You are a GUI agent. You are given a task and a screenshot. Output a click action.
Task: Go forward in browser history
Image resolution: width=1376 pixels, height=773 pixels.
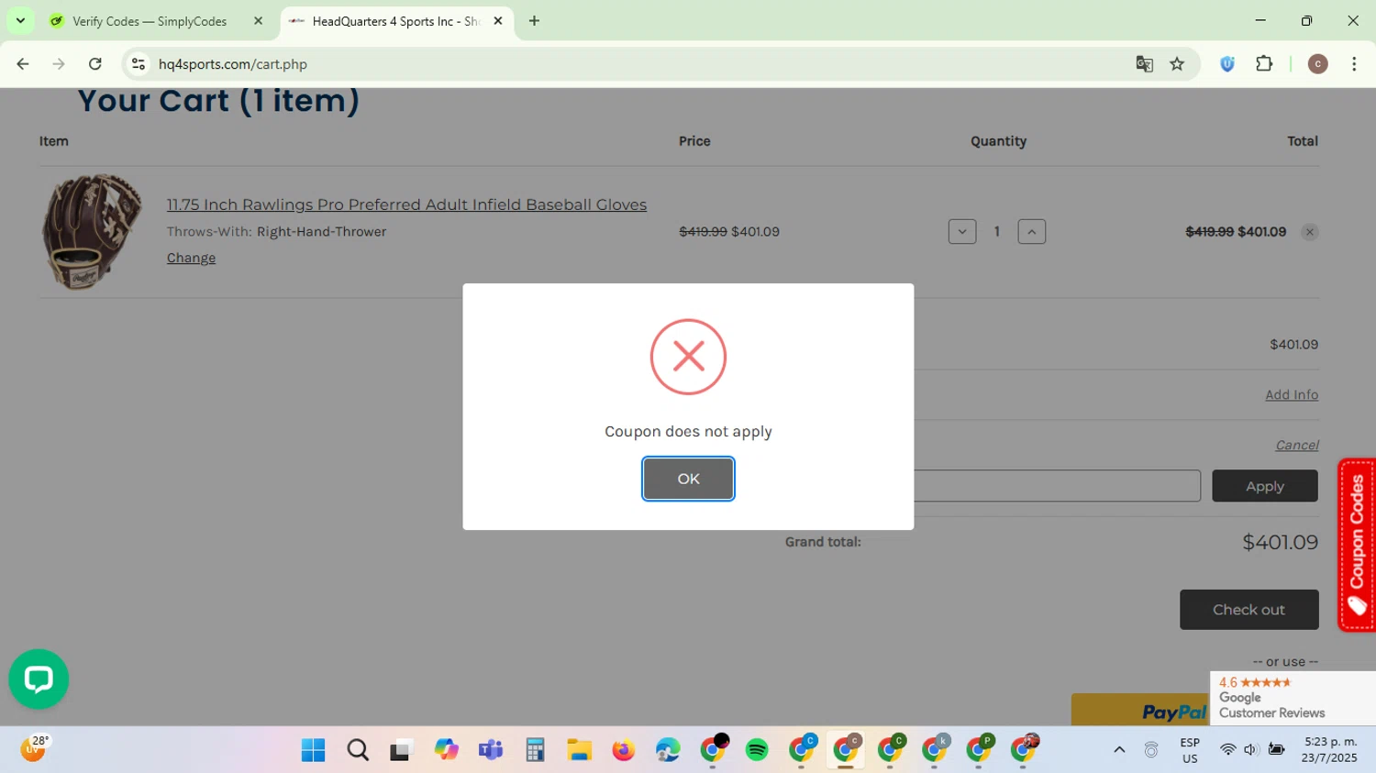point(59,64)
